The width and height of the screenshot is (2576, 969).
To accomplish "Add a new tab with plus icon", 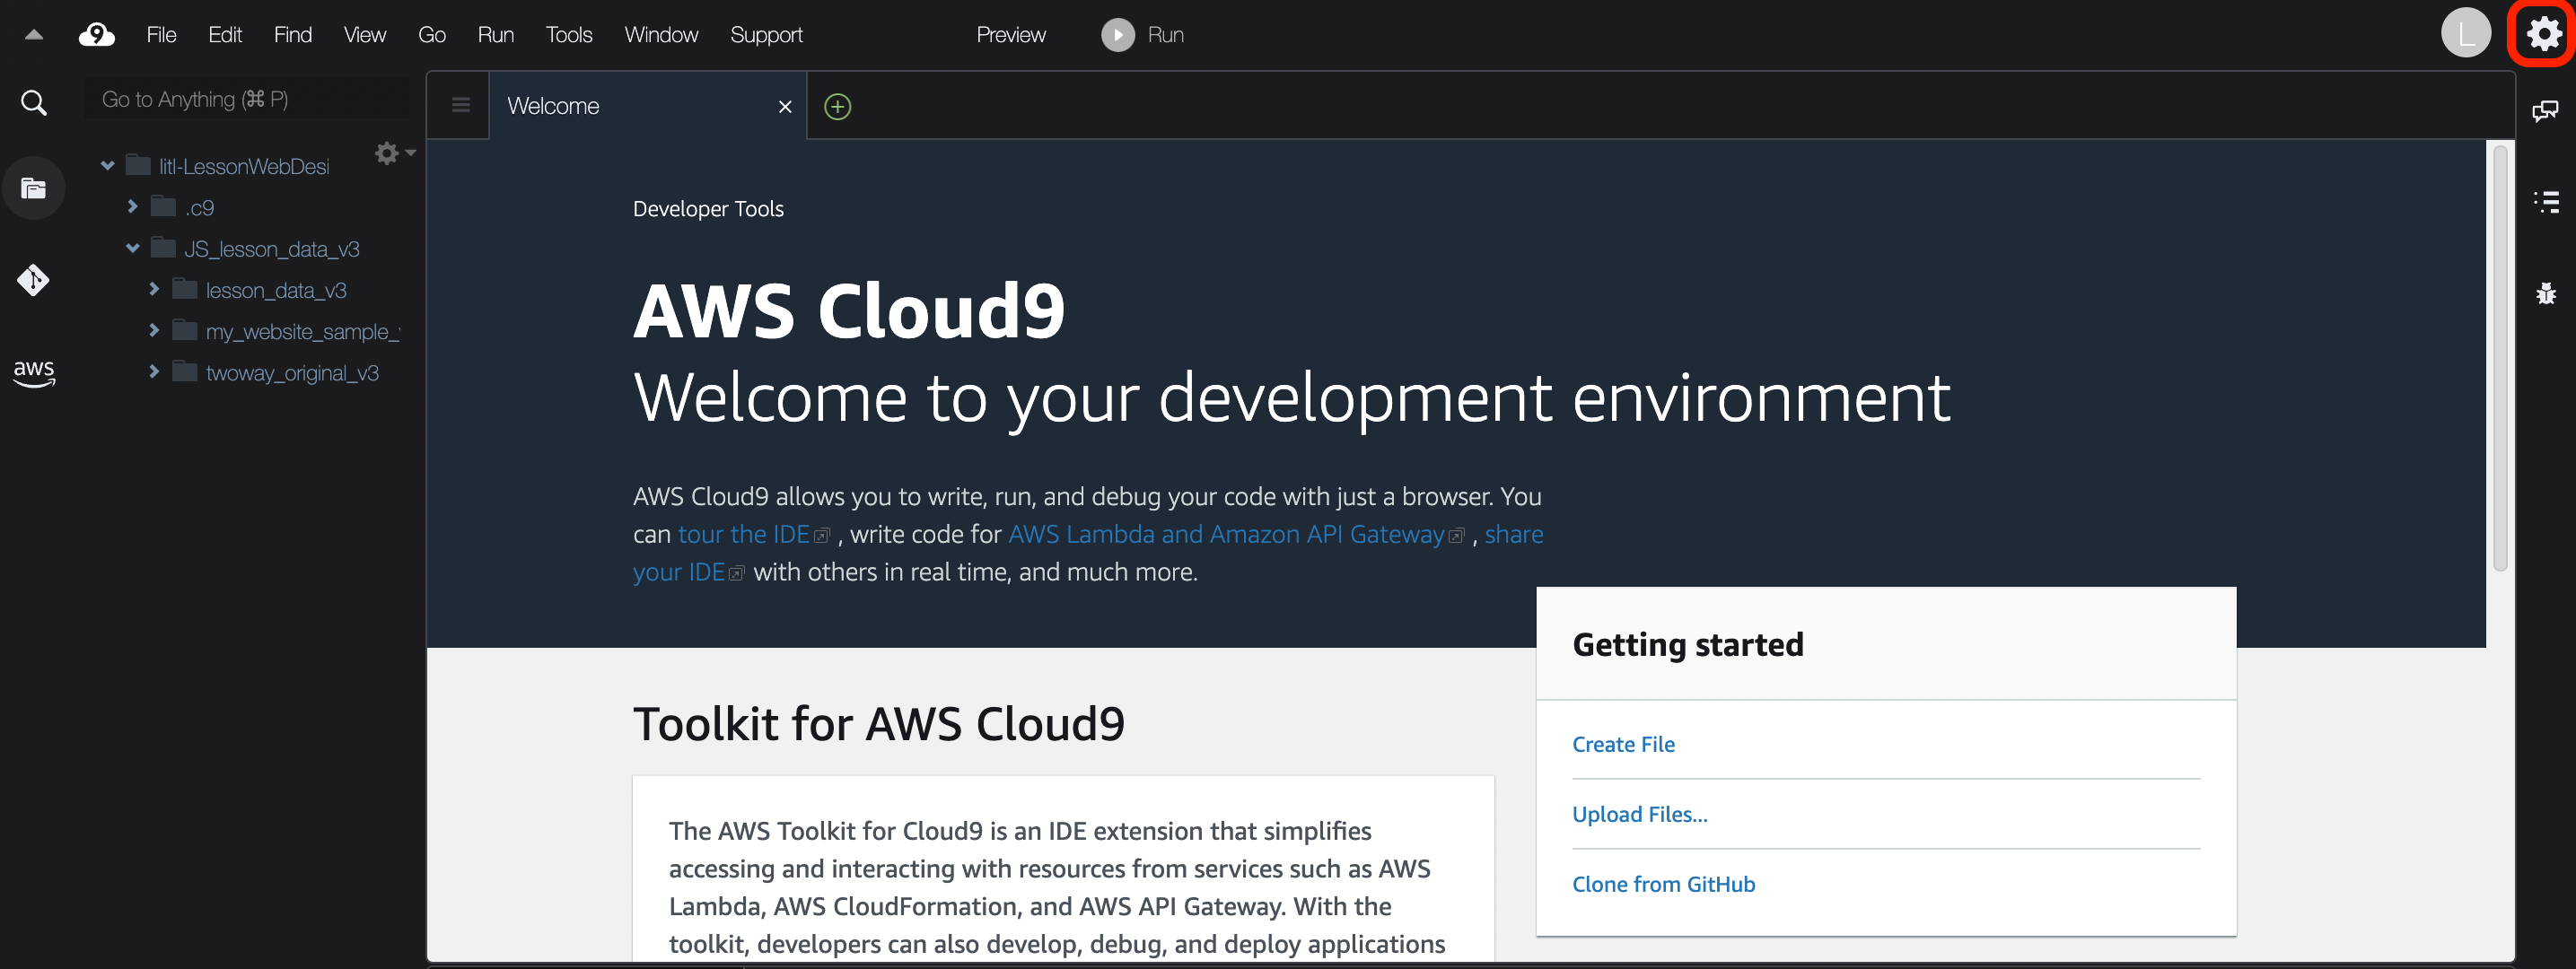I will click(x=837, y=106).
